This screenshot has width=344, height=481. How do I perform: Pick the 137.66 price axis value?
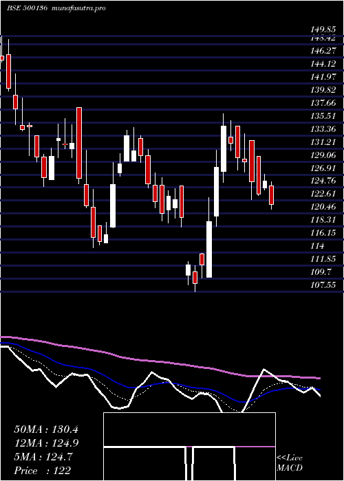[x=323, y=103]
